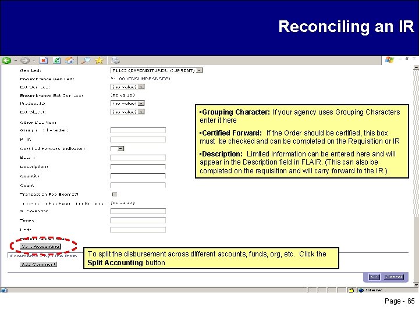Click the Count input field

138,185
